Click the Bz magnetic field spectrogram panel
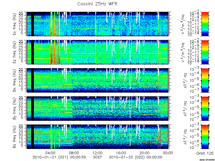This screenshot has height=161, width=215. [x=98, y=137]
